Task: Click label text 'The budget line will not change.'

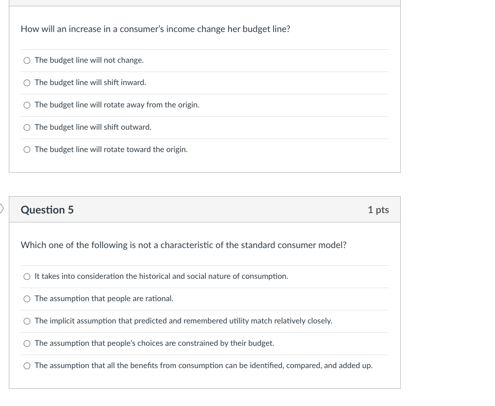Action: [x=89, y=60]
